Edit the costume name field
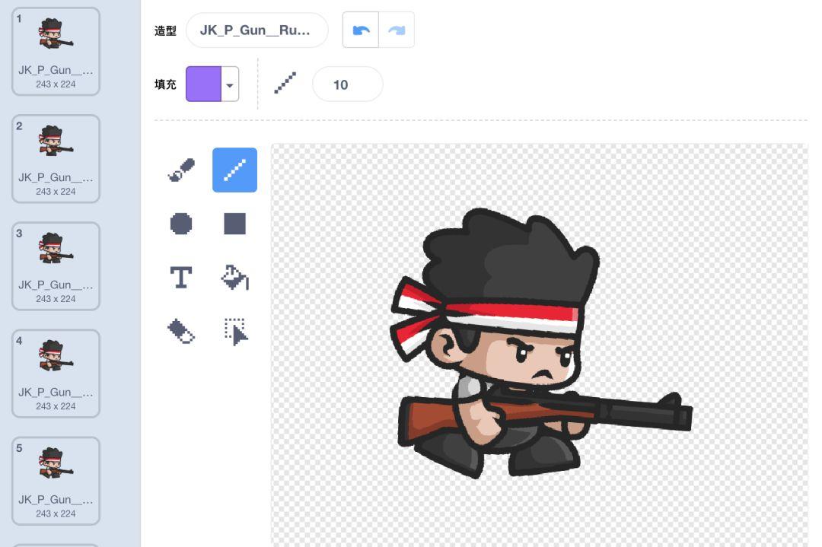822x547 pixels. click(257, 30)
